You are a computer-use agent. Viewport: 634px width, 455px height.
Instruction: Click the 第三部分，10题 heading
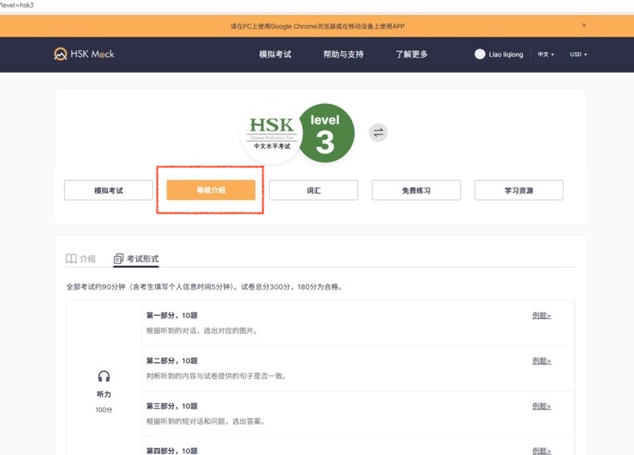click(172, 406)
